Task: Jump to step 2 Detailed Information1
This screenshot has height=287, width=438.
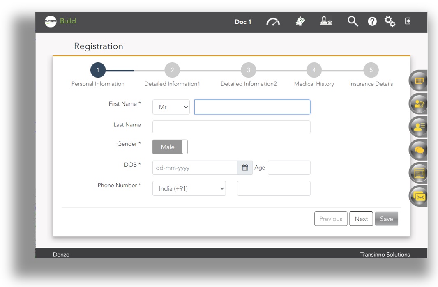Action: (x=172, y=70)
